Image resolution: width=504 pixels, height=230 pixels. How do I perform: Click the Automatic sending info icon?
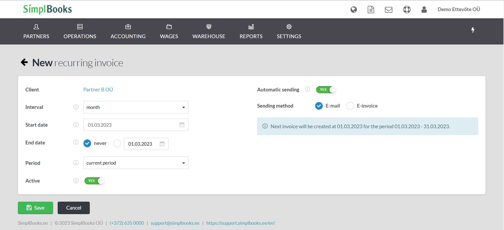307,89
